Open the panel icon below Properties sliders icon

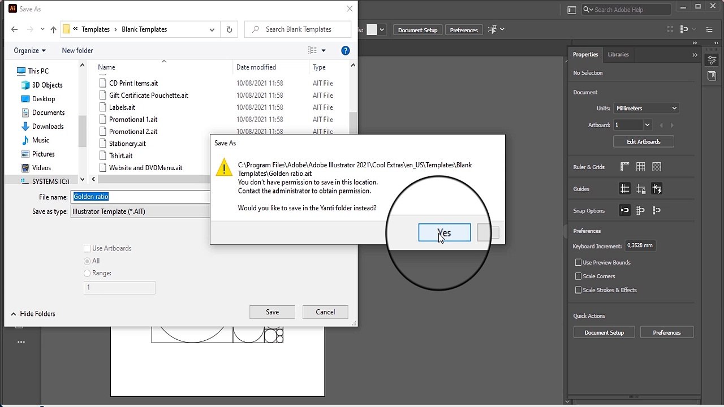[x=712, y=76]
